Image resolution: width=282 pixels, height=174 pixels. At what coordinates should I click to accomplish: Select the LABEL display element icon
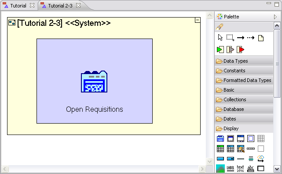[x=231, y=168]
